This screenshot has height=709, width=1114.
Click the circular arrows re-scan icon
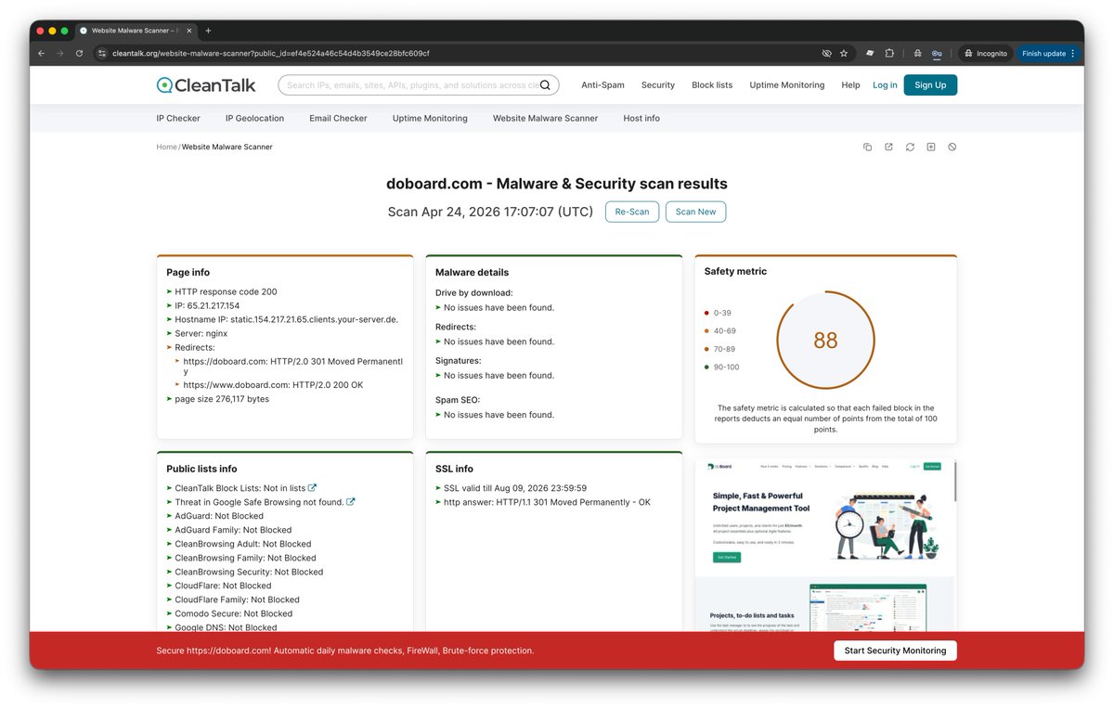[x=910, y=147]
